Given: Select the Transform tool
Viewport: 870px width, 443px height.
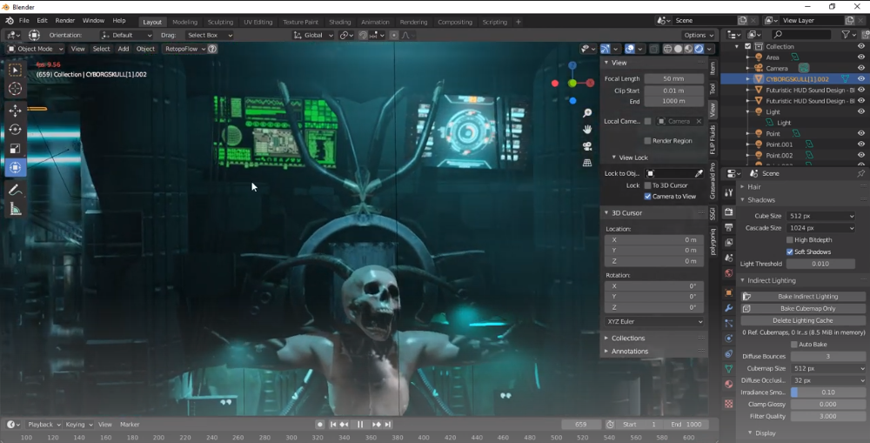Looking at the screenshot, I should 15,168.
